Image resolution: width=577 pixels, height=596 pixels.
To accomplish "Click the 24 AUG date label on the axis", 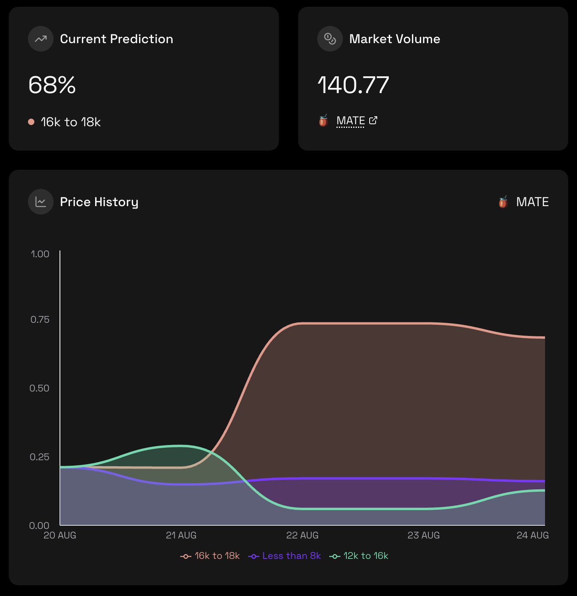I will [x=532, y=535].
